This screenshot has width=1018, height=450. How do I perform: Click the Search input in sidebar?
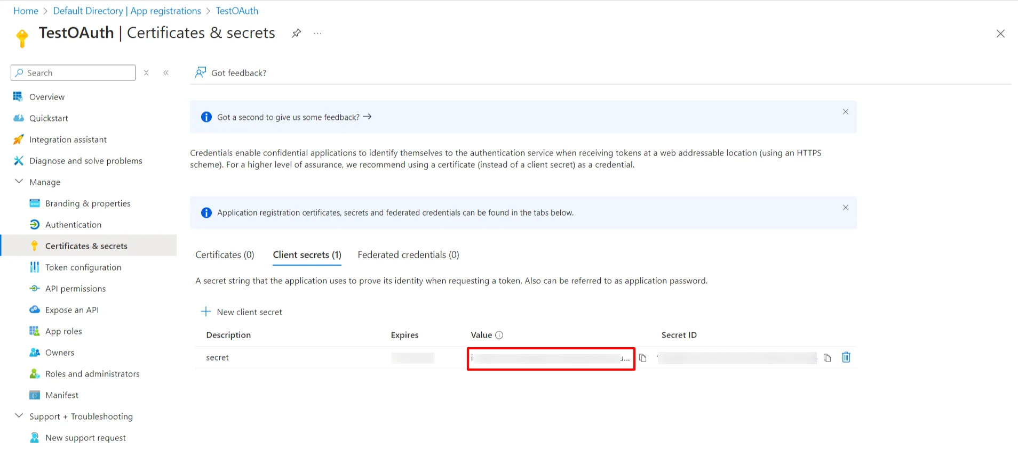tap(73, 73)
